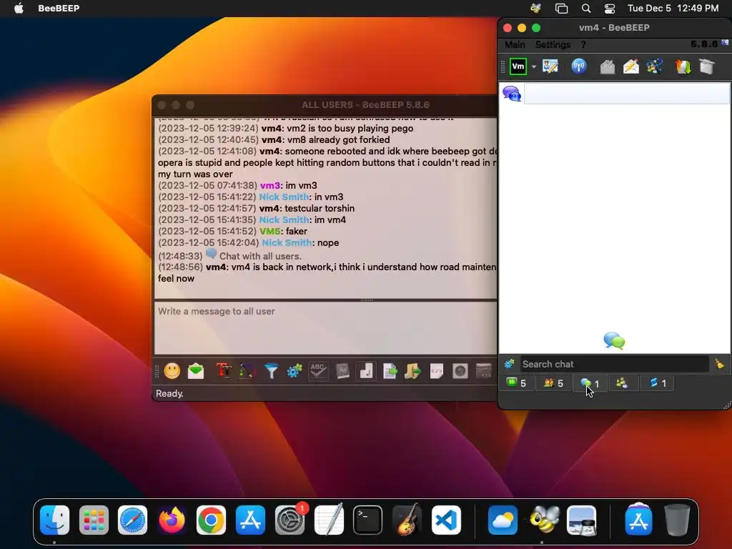Viewport: 732px width, 549px height.
Task: Click the BeeBEEP bee icon in menu bar
Action: pos(536,9)
